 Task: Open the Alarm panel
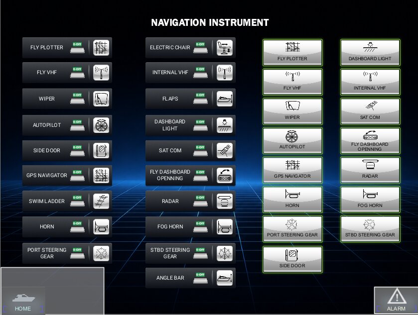[x=396, y=301]
